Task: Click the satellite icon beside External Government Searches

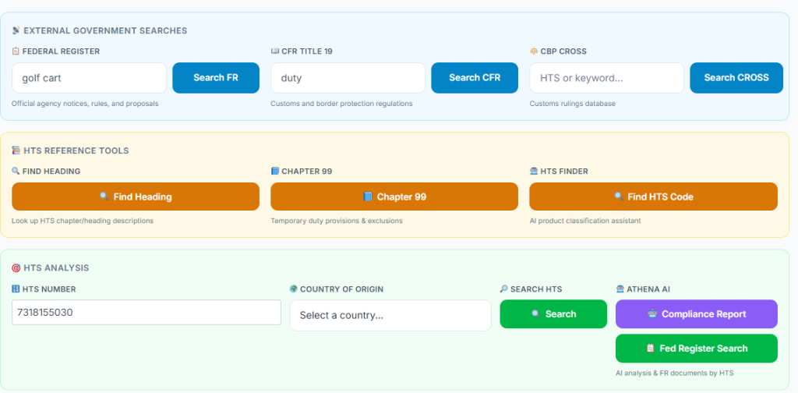Action: click(x=16, y=30)
